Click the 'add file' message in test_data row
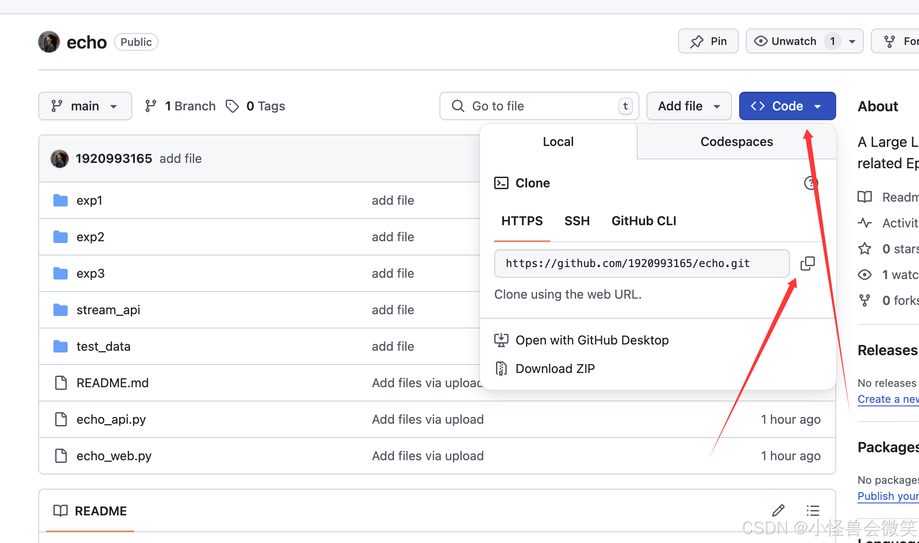919x543 pixels. coord(393,347)
